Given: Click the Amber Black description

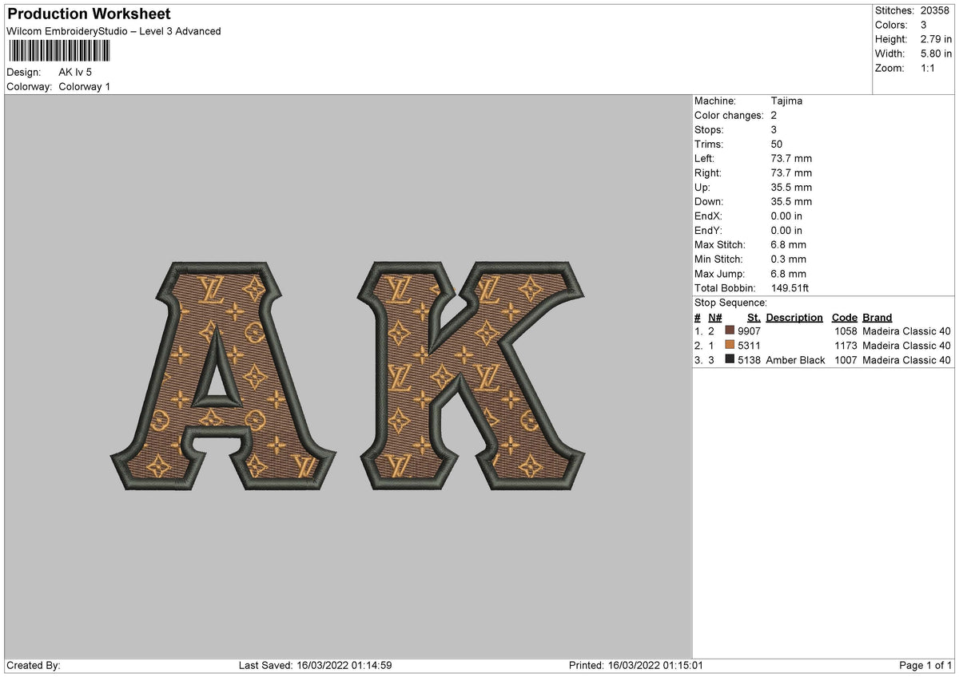Looking at the screenshot, I should [x=795, y=360].
